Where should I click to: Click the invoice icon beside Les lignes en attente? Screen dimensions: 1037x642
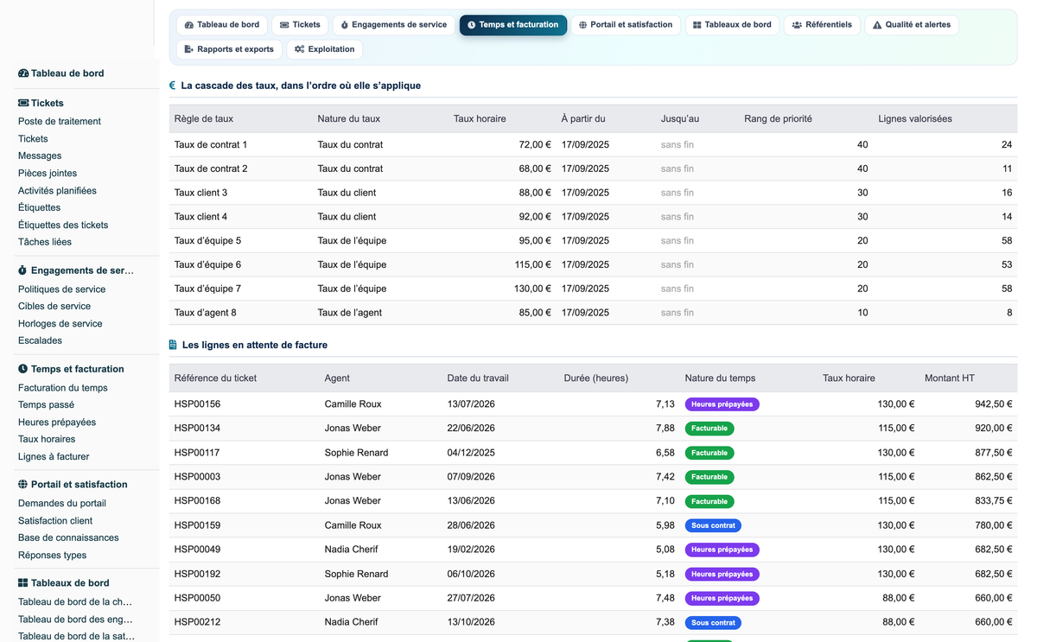[173, 345]
